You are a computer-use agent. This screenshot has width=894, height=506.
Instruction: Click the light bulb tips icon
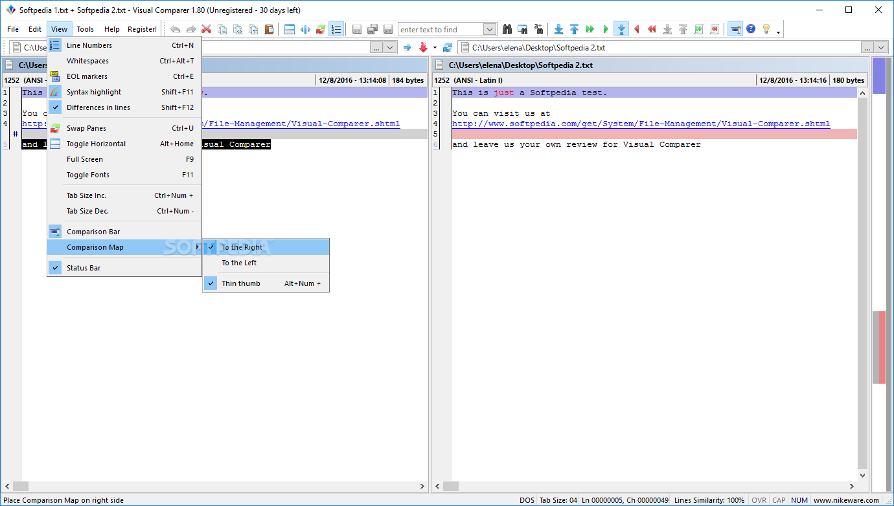[x=766, y=29]
